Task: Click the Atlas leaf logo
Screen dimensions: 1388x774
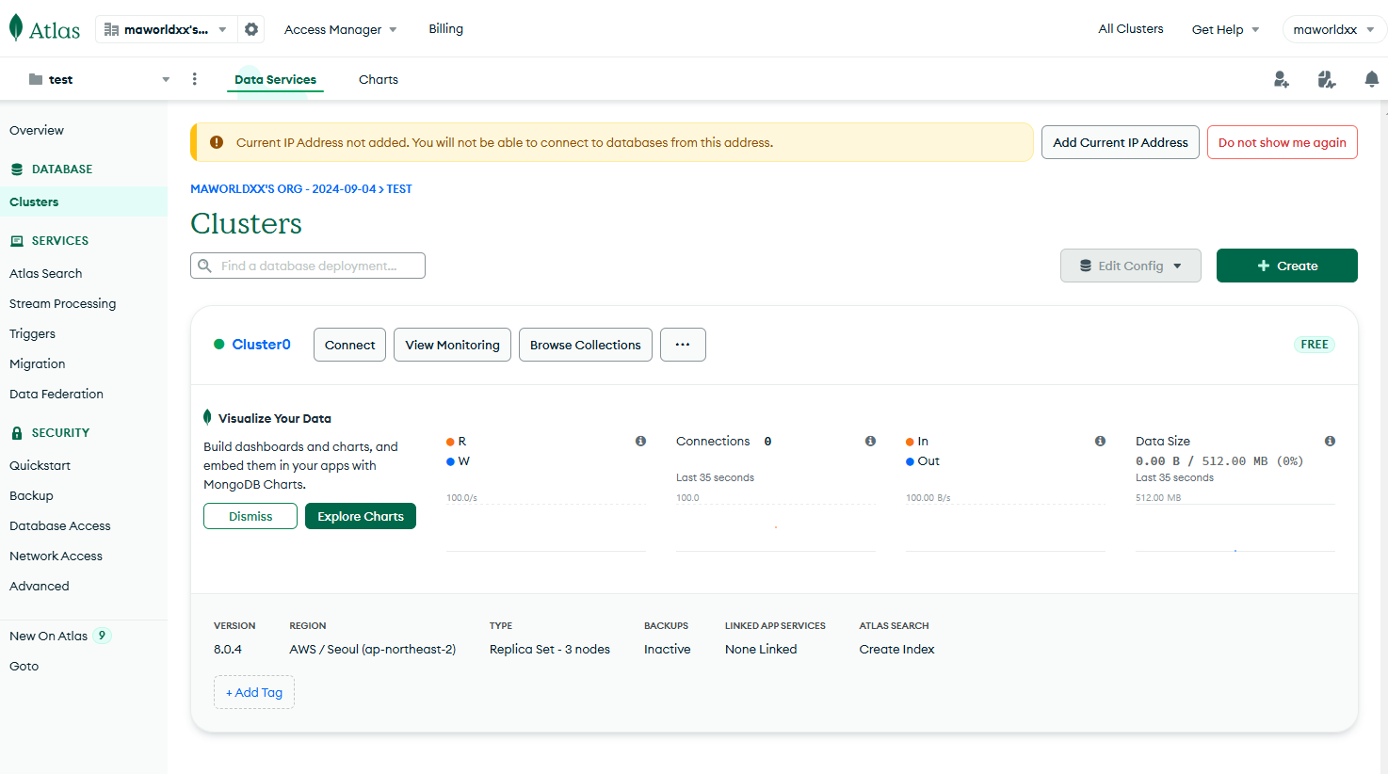Action: click(16, 28)
